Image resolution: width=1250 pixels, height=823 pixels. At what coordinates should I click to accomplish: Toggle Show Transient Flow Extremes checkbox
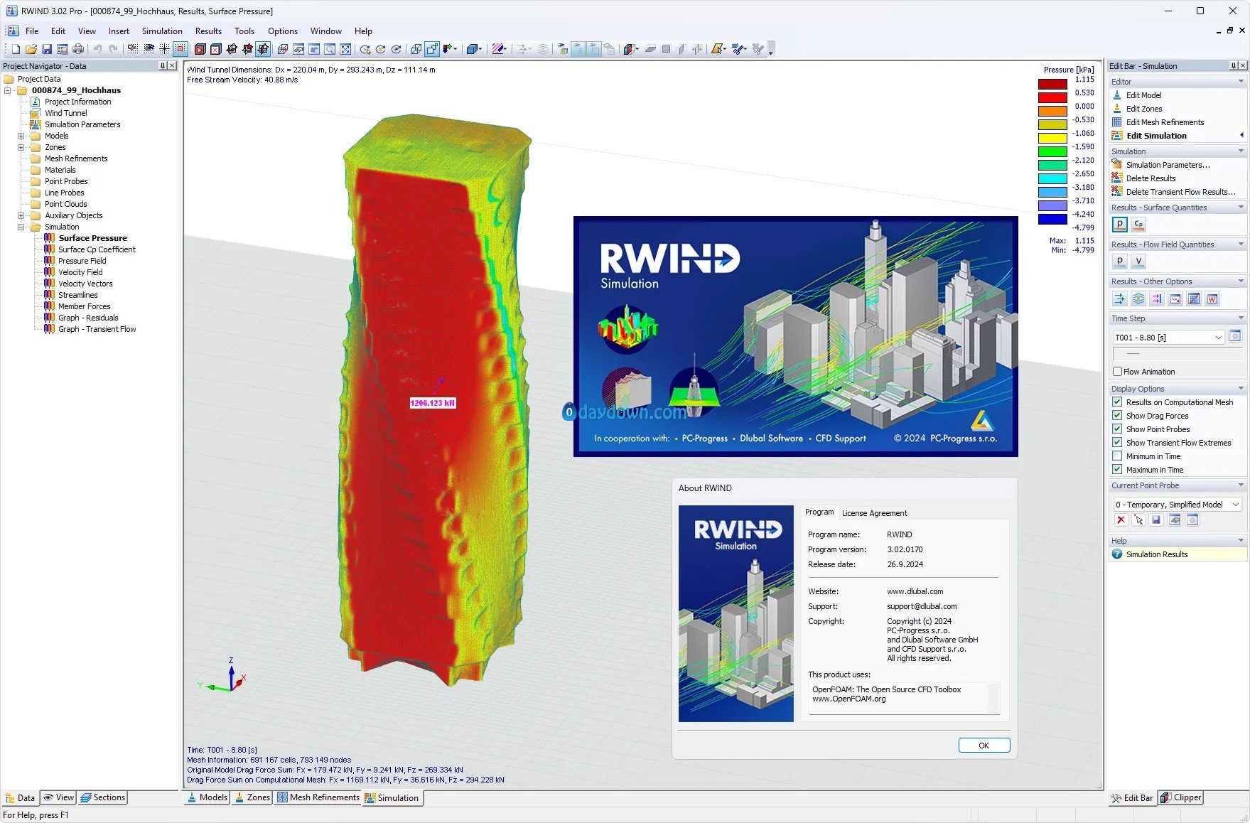tap(1117, 443)
